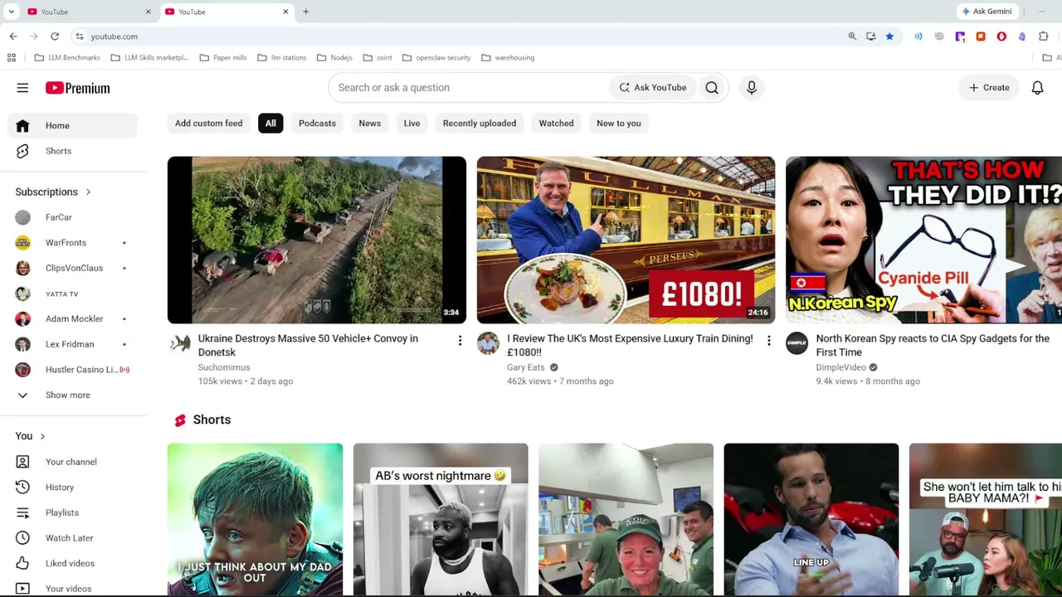Start voice search with the microphone
The height and width of the screenshot is (597, 1062).
pyautogui.click(x=752, y=87)
